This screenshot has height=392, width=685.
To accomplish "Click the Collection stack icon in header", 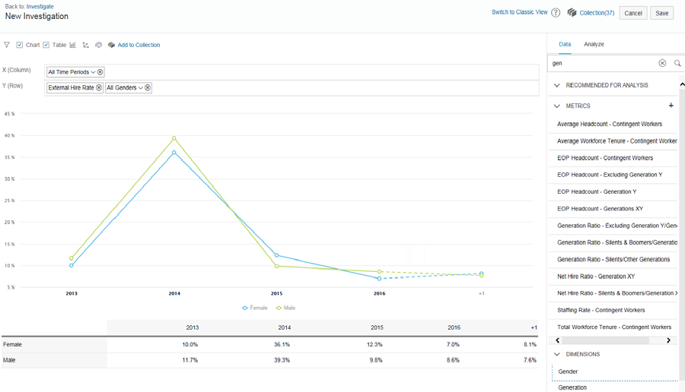I will click(x=572, y=13).
